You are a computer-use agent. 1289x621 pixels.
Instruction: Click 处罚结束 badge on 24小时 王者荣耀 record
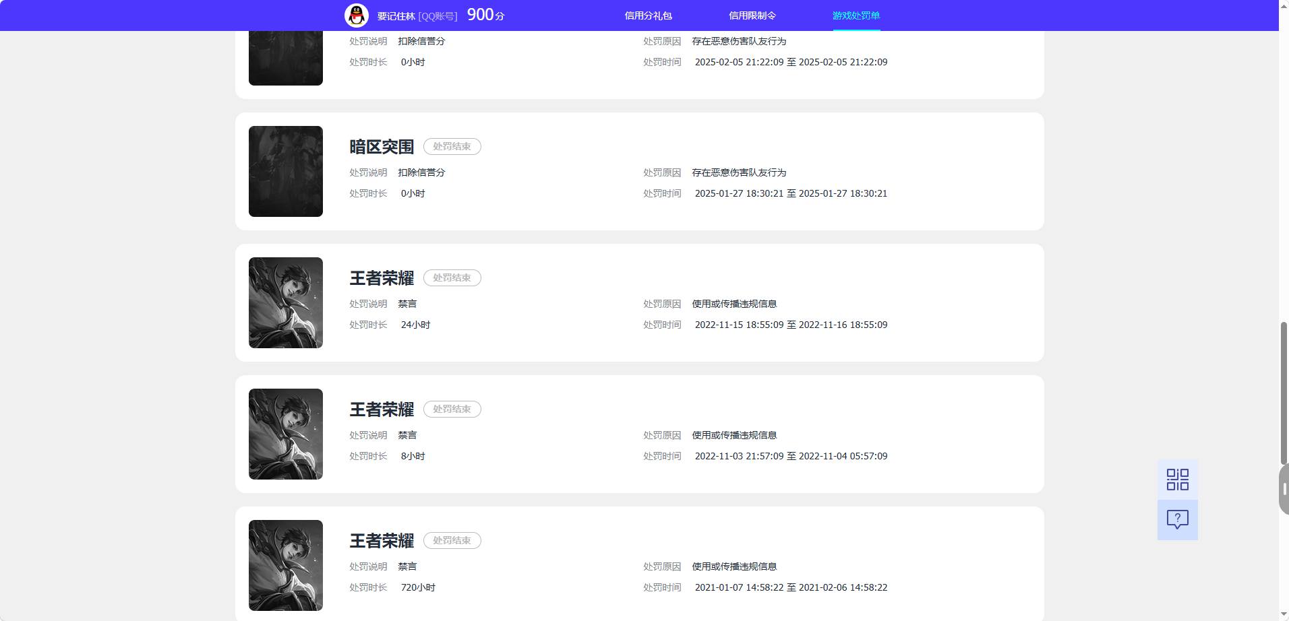(452, 277)
